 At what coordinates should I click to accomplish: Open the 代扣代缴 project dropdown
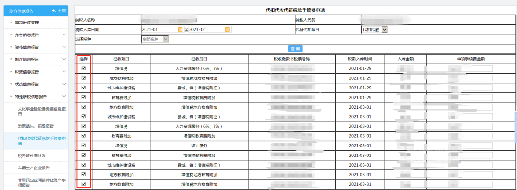(x=374, y=29)
